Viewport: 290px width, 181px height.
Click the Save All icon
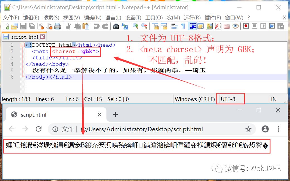(32, 26)
